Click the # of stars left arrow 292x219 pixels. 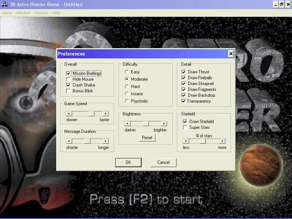point(185,141)
